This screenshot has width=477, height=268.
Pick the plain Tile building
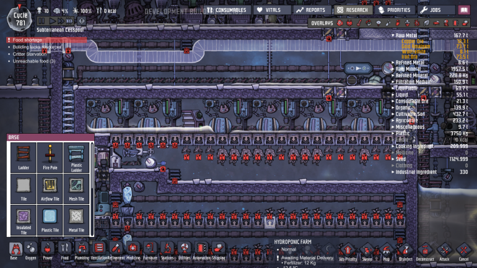[x=24, y=189]
